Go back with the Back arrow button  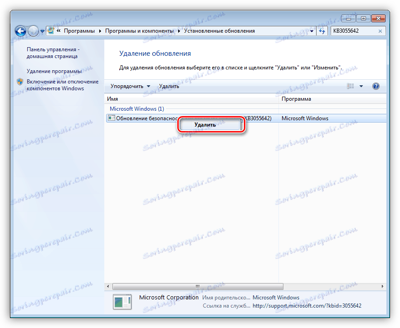[x=20, y=31]
